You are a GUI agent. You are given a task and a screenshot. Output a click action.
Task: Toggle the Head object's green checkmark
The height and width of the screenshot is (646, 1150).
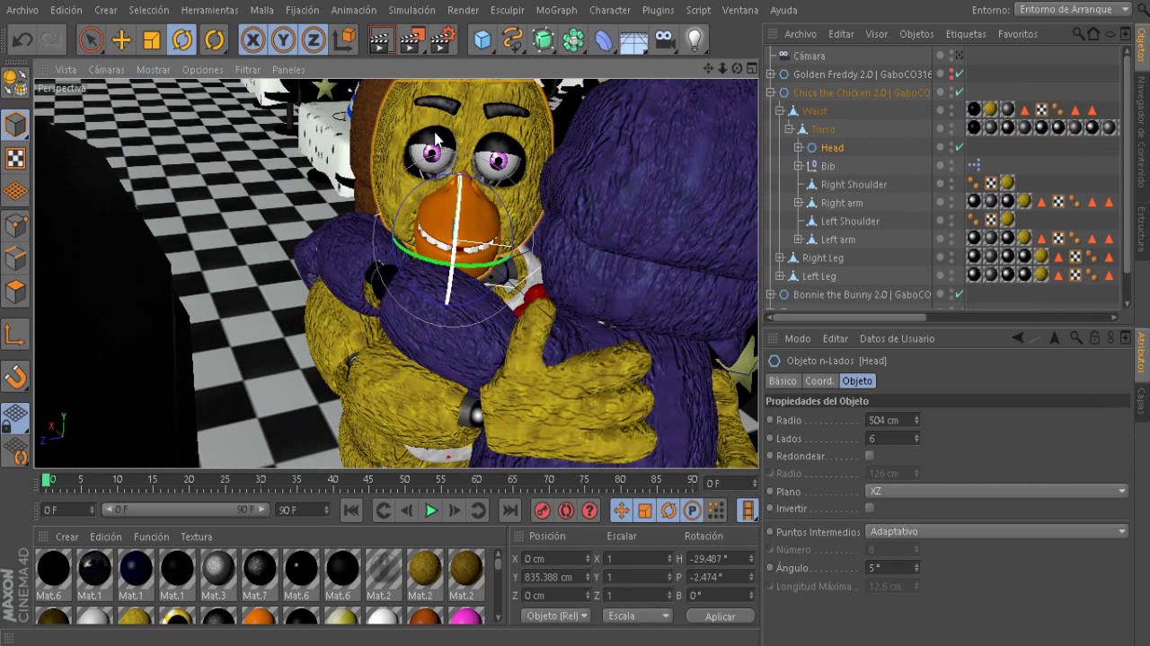pyautogui.click(x=960, y=147)
